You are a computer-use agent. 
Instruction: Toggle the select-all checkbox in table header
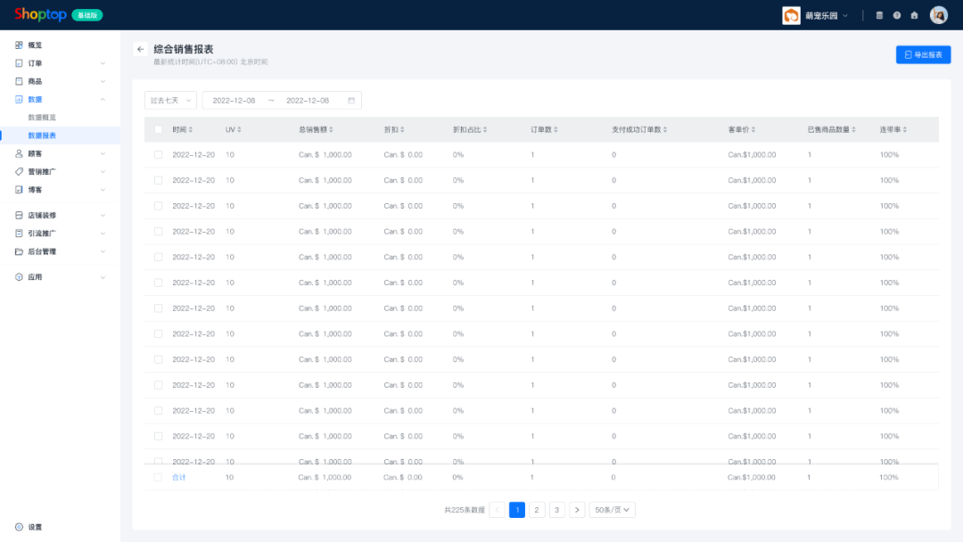click(x=159, y=129)
